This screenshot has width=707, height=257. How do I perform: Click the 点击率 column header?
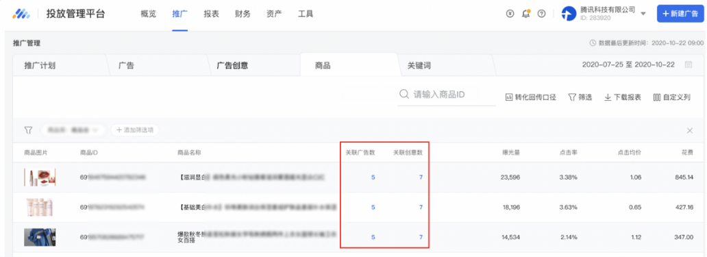(568, 152)
